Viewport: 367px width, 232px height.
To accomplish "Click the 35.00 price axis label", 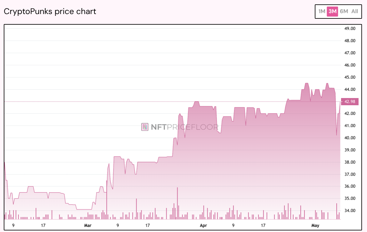I will (350, 198).
